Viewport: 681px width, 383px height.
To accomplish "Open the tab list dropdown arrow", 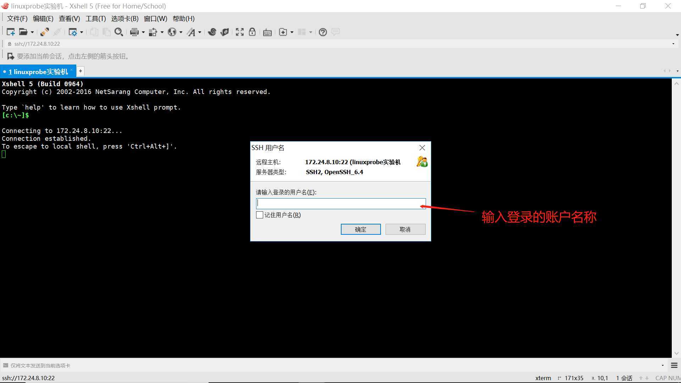I will (x=677, y=71).
